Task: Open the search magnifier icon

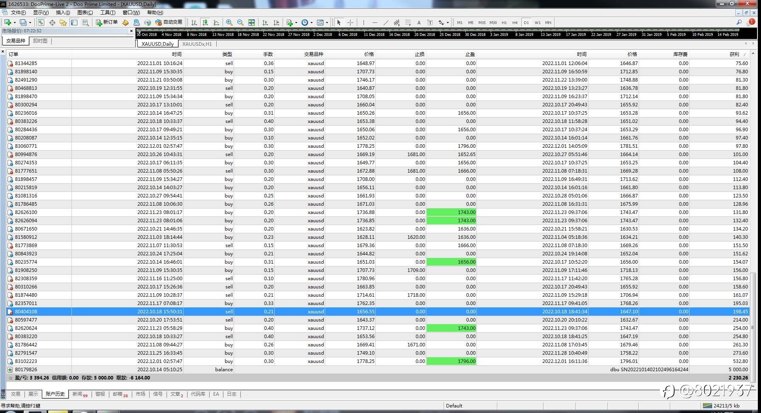Action: pos(739,22)
